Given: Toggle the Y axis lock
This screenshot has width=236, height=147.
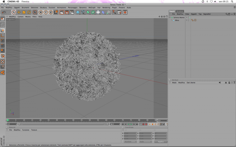Looking at the screenshot, I should pos(46,12).
